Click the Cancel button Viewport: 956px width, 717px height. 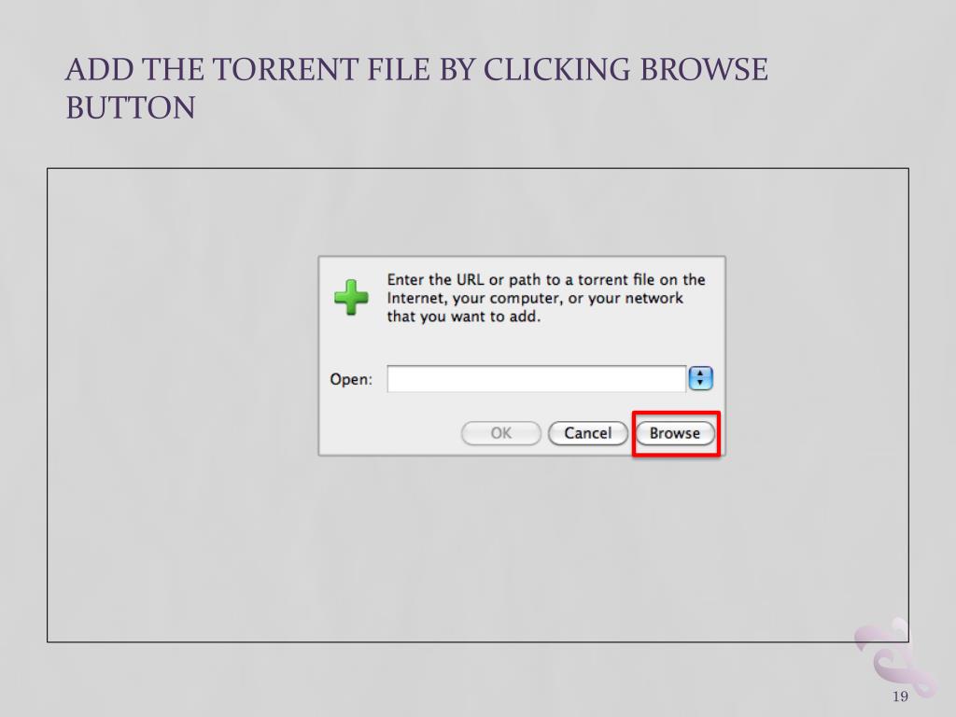pos(588,433)
